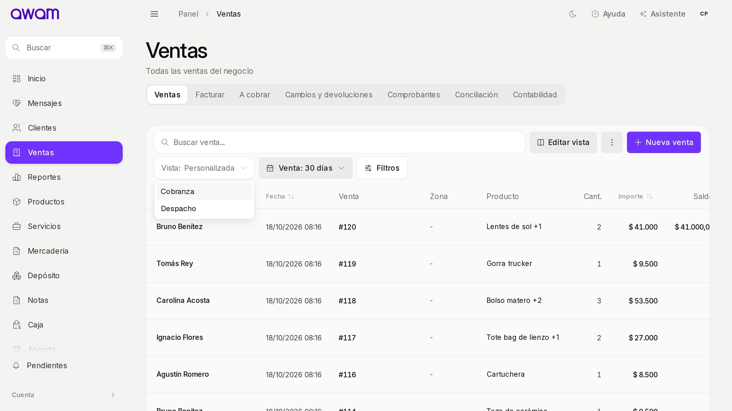
Task: Open Pendientes notifications
Action: 64,366
